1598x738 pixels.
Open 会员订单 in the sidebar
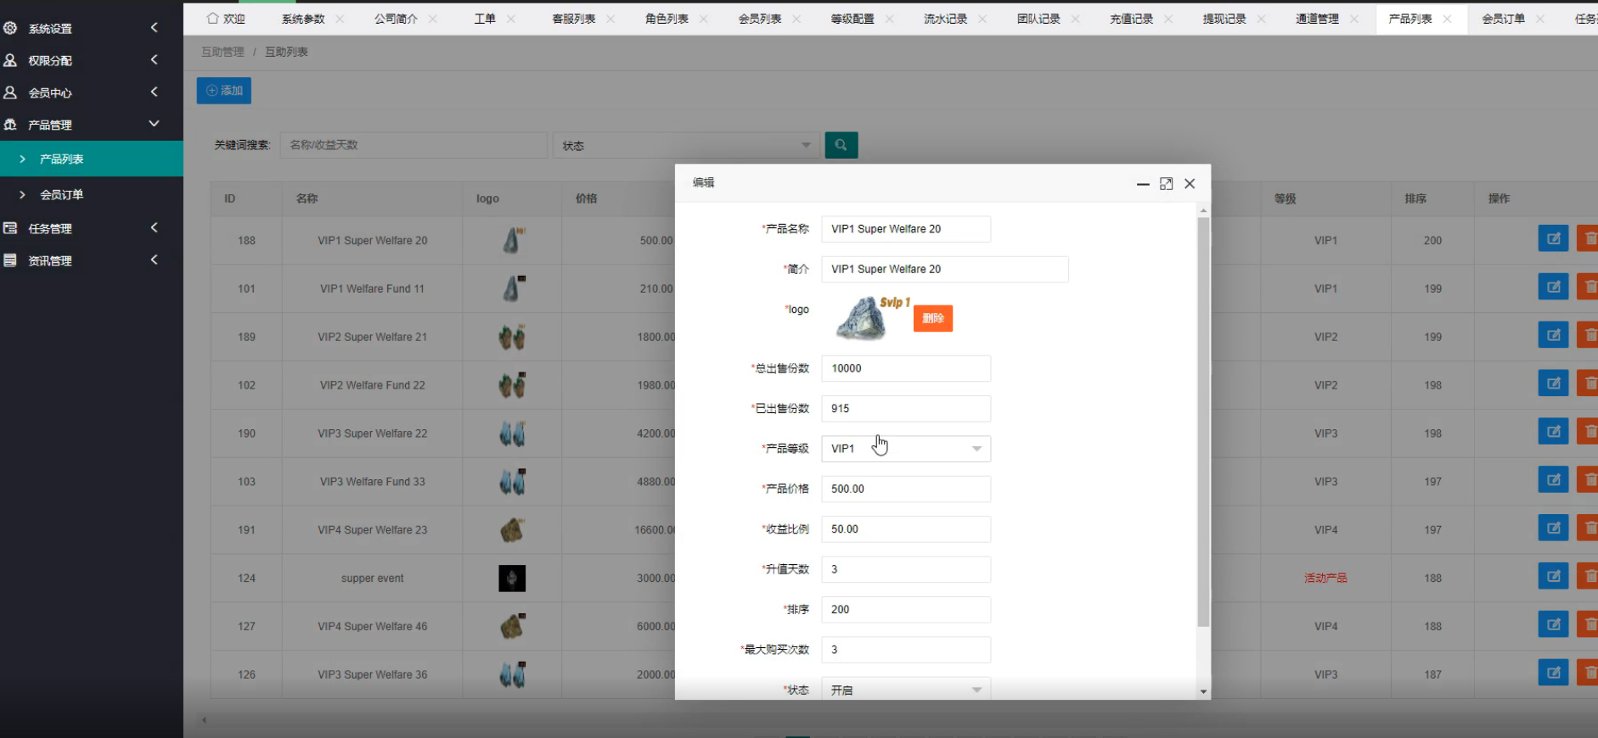coord(62,194)
